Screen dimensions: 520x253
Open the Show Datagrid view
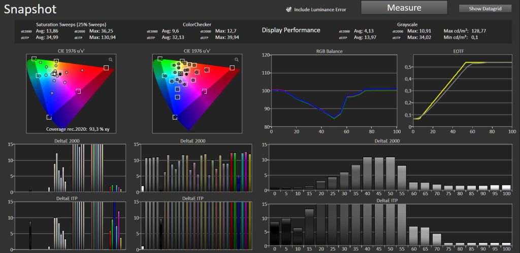coord(485,9)
